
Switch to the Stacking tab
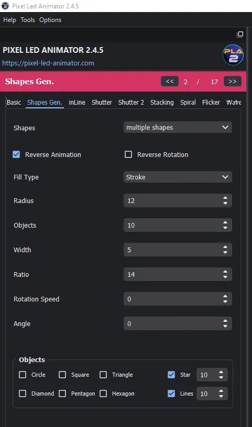point(162,103)
